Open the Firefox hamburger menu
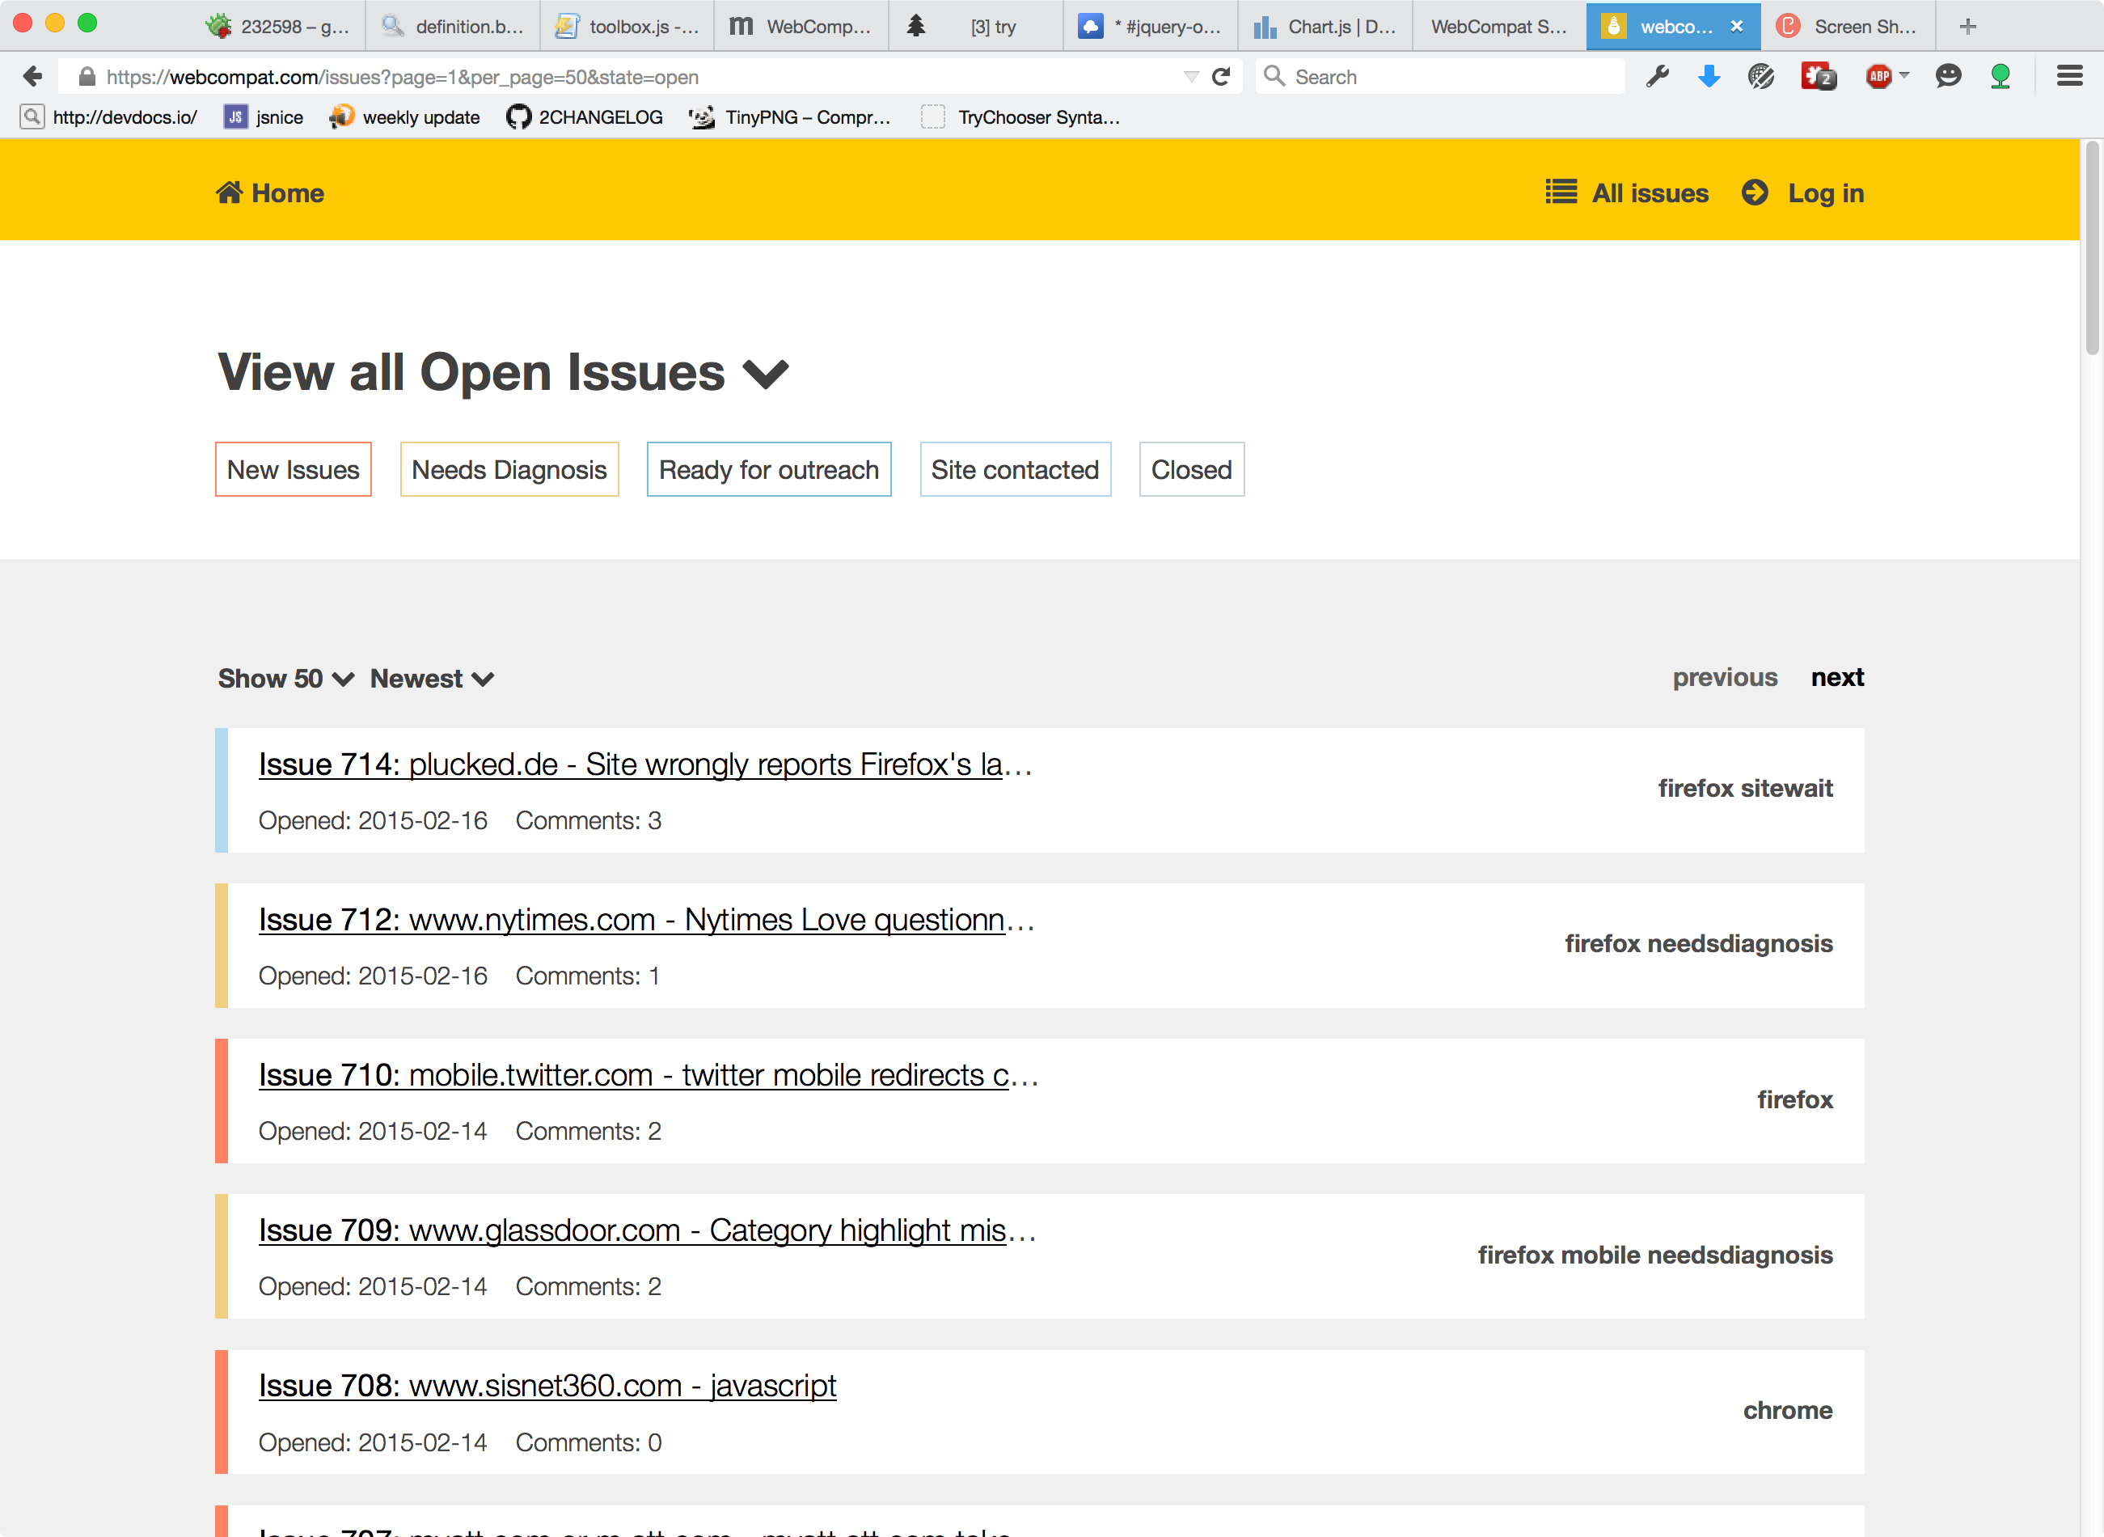2104x1537 pixels. point(2068,76)
